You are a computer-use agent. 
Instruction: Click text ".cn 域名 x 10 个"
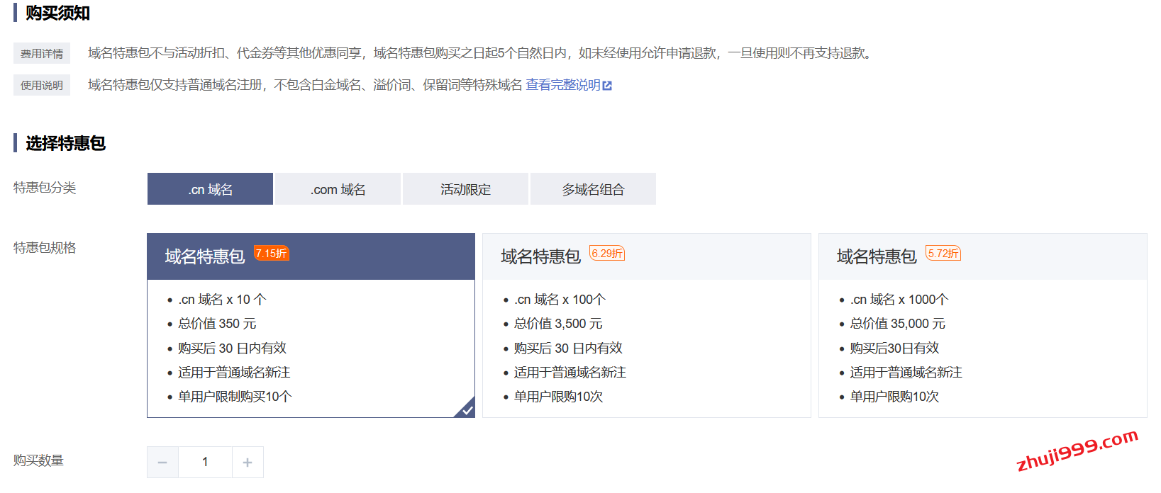click(x=223, y=300)
